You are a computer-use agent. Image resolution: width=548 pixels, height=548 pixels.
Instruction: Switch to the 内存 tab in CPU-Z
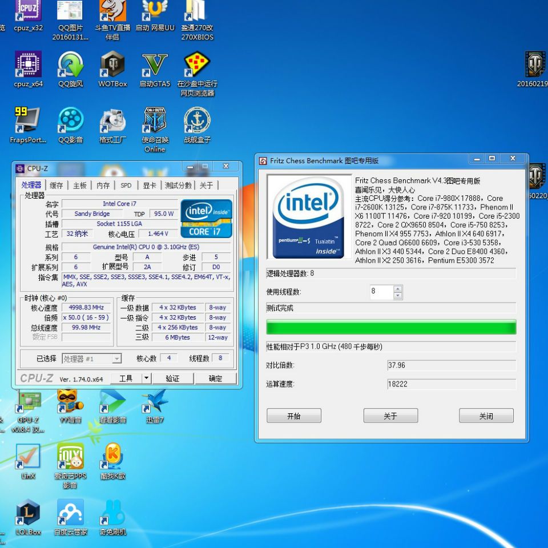point(103,186)
